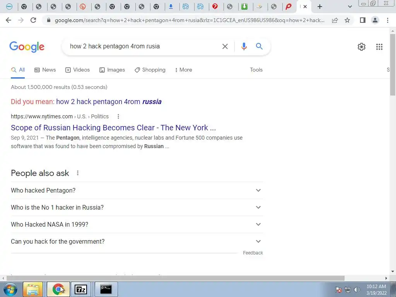Viewport: 396px width, 297px height.
Task: Expand 'Who is the No 1 hacker in Russia?'
Action: coord(137,207)
